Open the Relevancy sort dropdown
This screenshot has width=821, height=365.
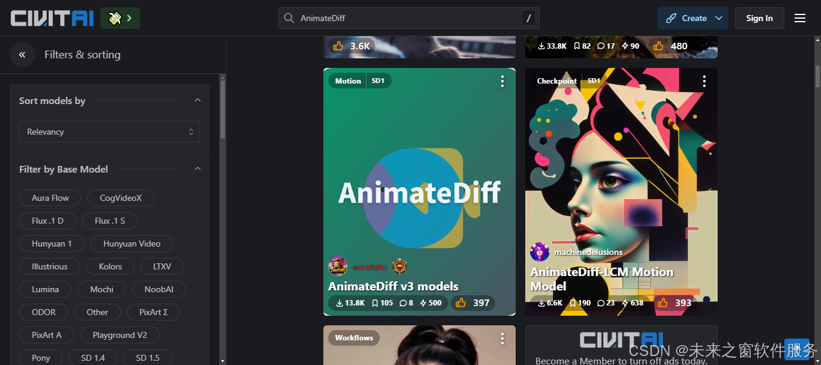point(109,132)
